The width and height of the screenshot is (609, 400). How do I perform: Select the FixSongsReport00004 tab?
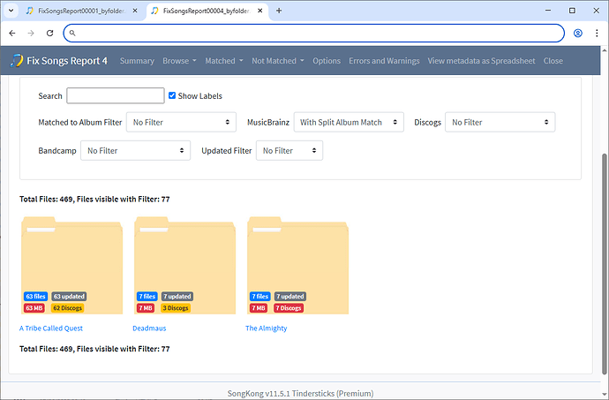point(207,11)
